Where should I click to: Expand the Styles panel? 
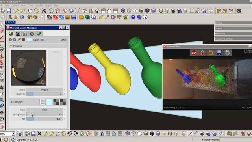[233, 23]
